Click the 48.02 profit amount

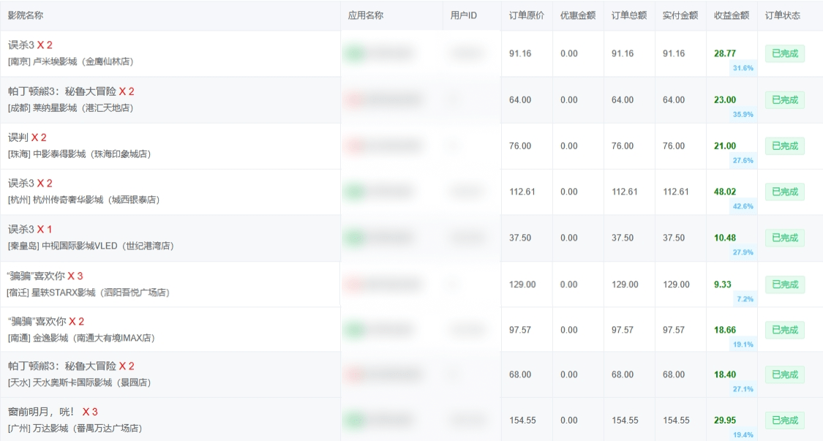click(x=724, y=192)
